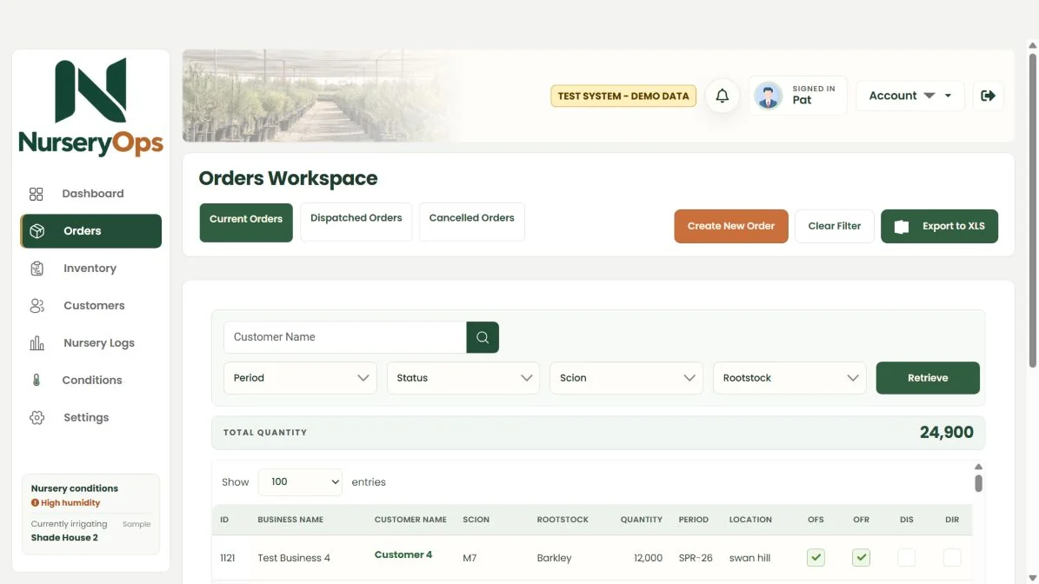Expand the Scion filter dropdown

tap(626, 378)
